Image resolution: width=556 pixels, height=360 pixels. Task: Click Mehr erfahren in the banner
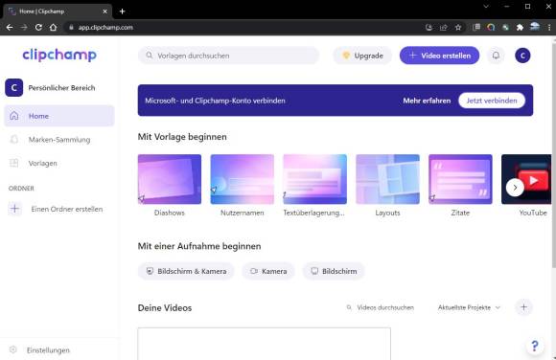click(427, 101)
